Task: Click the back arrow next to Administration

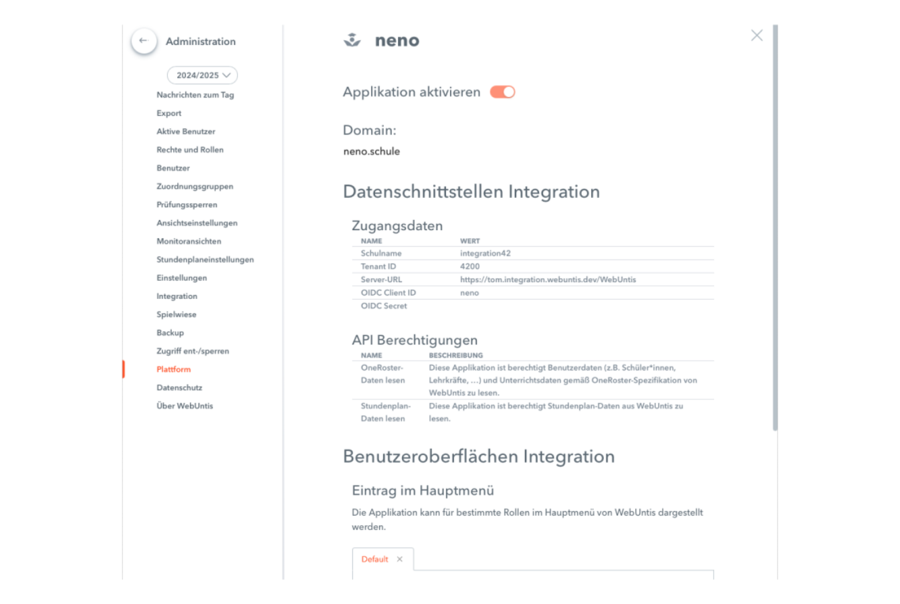Action: coord(143,41)
